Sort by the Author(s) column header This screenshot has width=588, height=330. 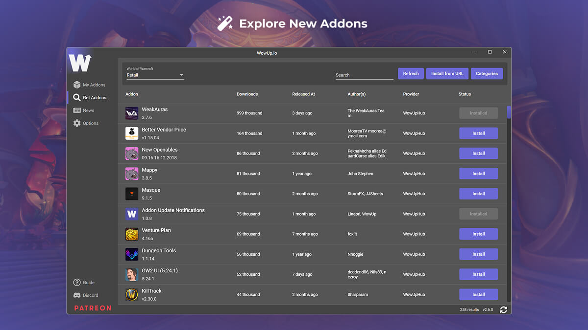pyautogui.click(x=357, y=94)
